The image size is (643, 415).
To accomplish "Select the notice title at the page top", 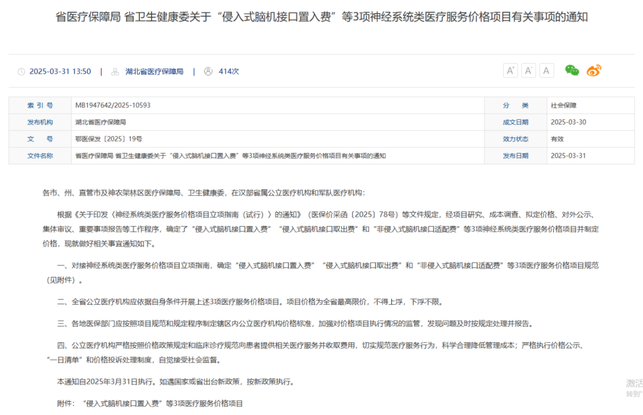I will tap(321, 17).
